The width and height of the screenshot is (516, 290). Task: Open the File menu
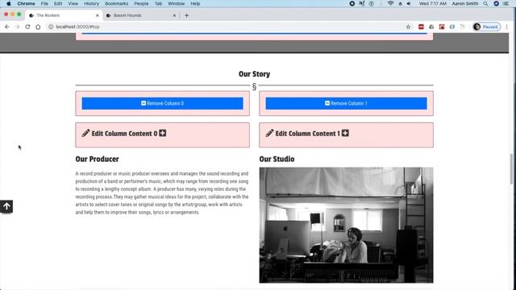click(44, 3)
